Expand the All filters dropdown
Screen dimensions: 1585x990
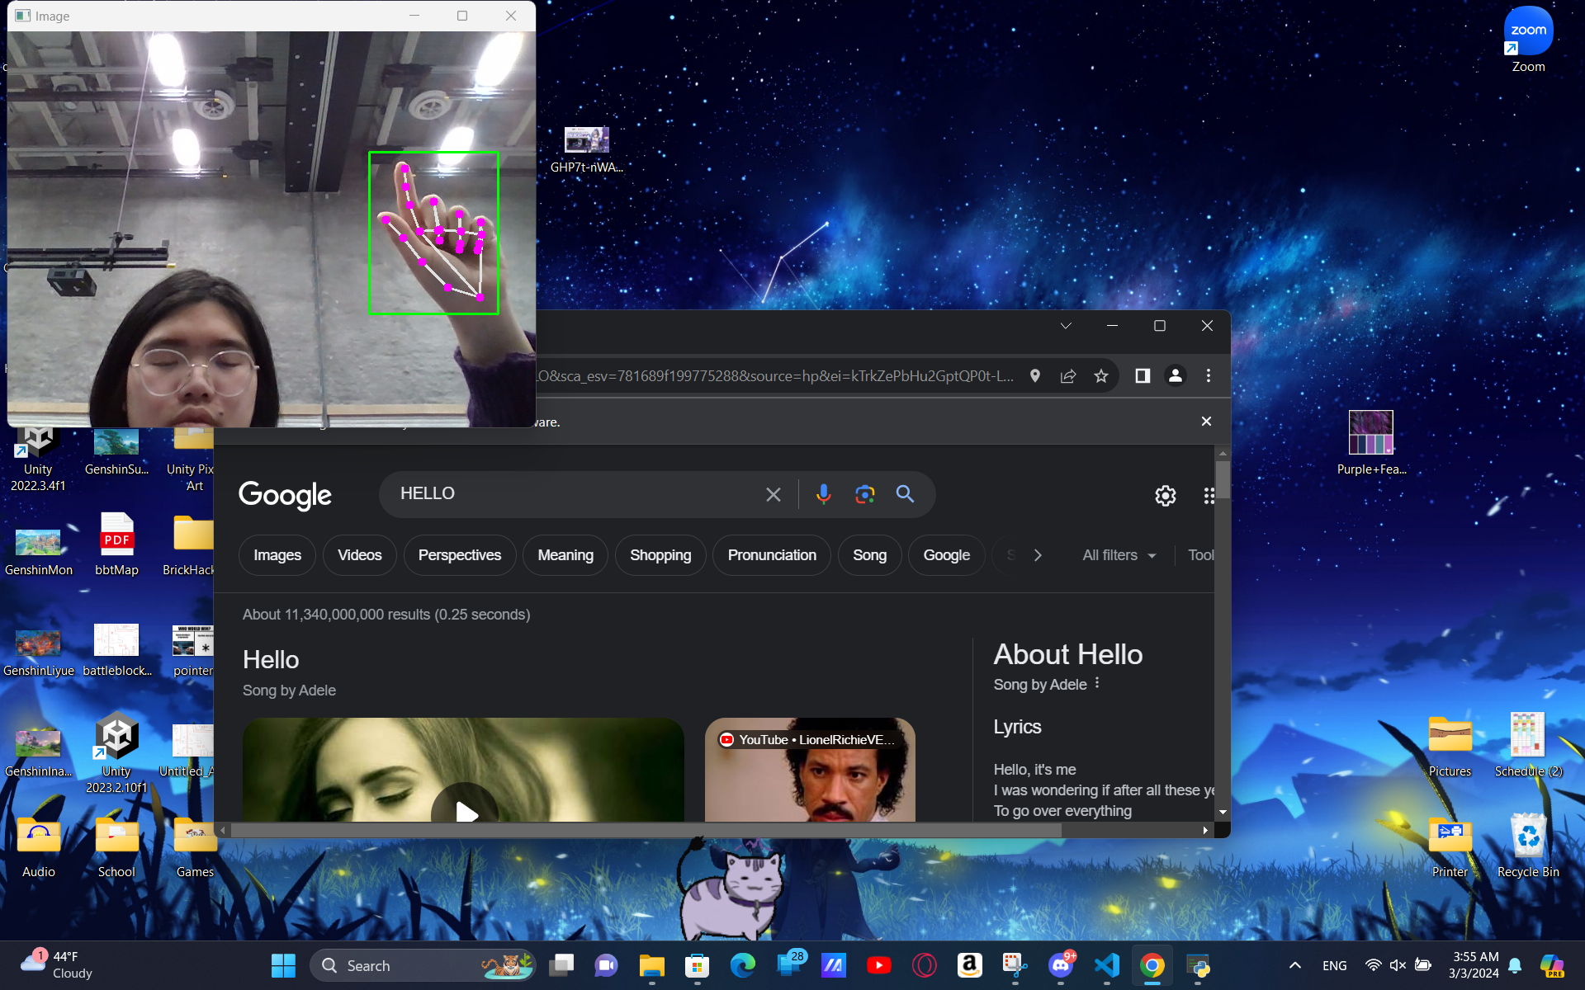pyautogui.click(x=1119, y=555)
